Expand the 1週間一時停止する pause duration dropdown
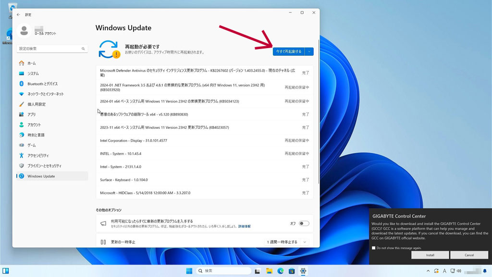Screen dimensions: 492x277 (304, 242)
